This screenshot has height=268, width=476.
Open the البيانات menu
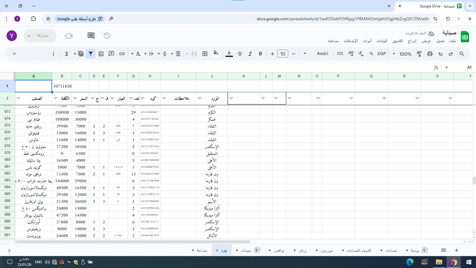383,41
